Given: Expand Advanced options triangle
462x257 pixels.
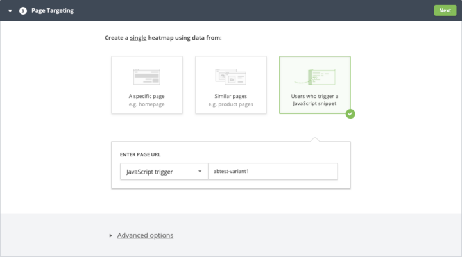Looking at the screenshot, I should (x=110, y=235).
